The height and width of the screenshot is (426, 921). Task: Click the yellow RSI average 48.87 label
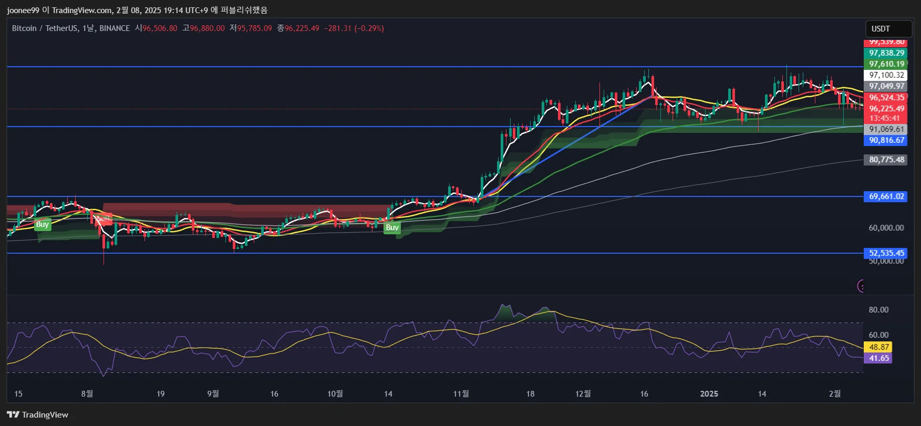click(x=879, y=347)
